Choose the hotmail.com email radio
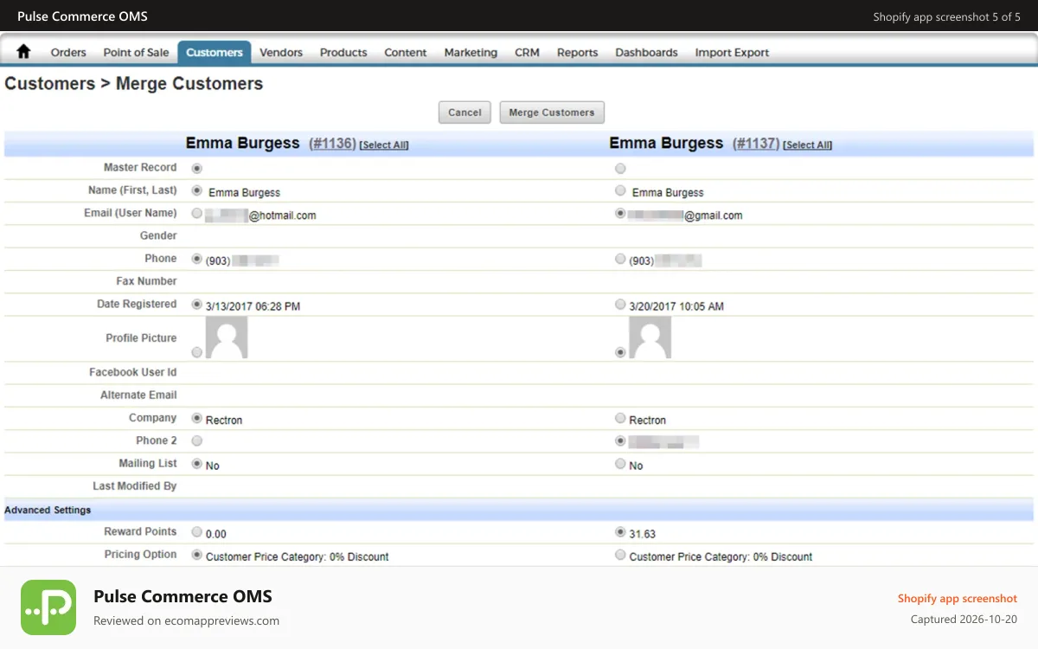Screen dimensions: 1038x649 [x=197, y=213]
